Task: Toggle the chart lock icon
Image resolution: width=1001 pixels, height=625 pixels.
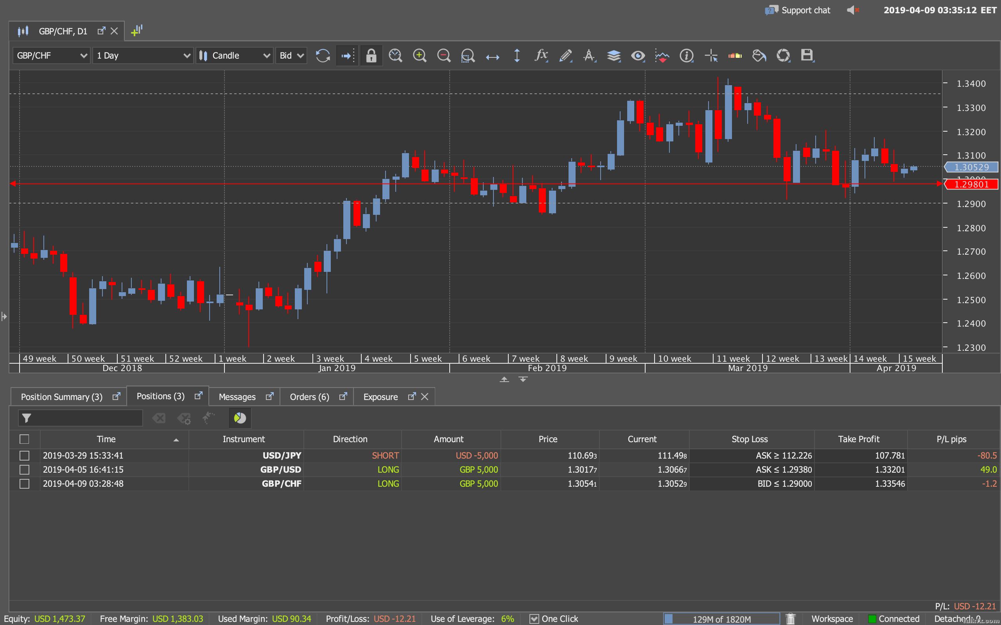Action: (x=371, y=55)
